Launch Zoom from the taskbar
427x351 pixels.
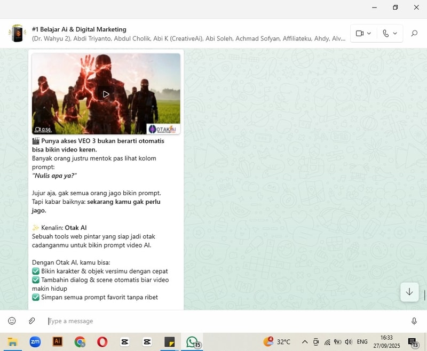(x=35, y=342)
